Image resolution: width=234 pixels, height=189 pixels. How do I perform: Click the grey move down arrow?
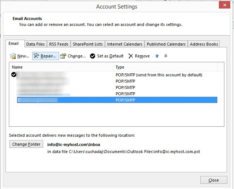pyautogui.click(x=166, y=56)
